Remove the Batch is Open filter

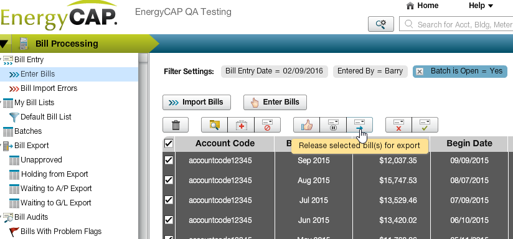click(420, 72)
